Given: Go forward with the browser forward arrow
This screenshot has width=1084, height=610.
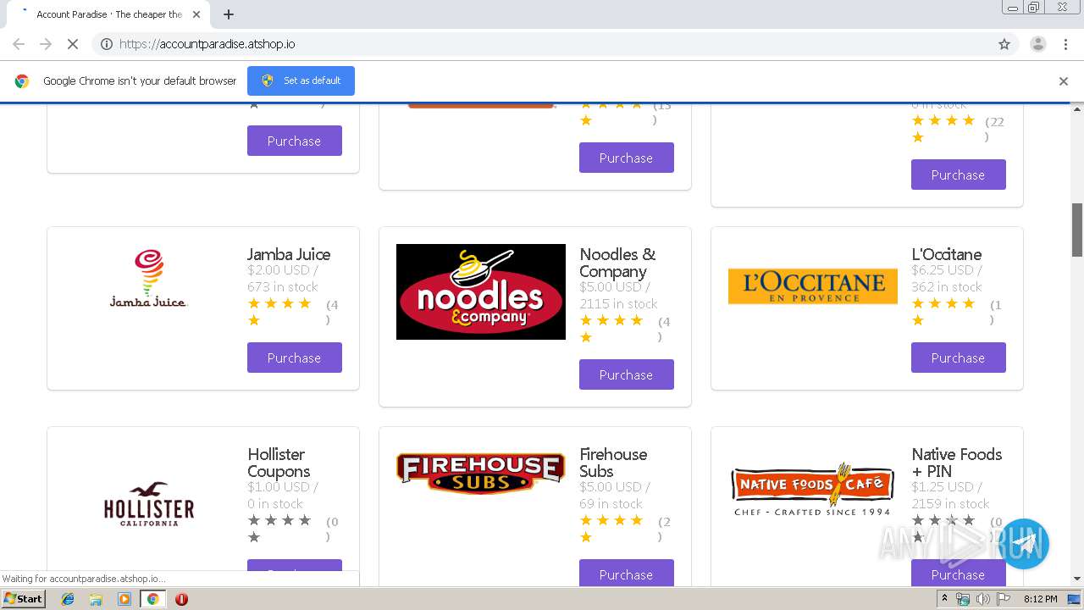Looking at the screenshot, I should coord(46,44).
